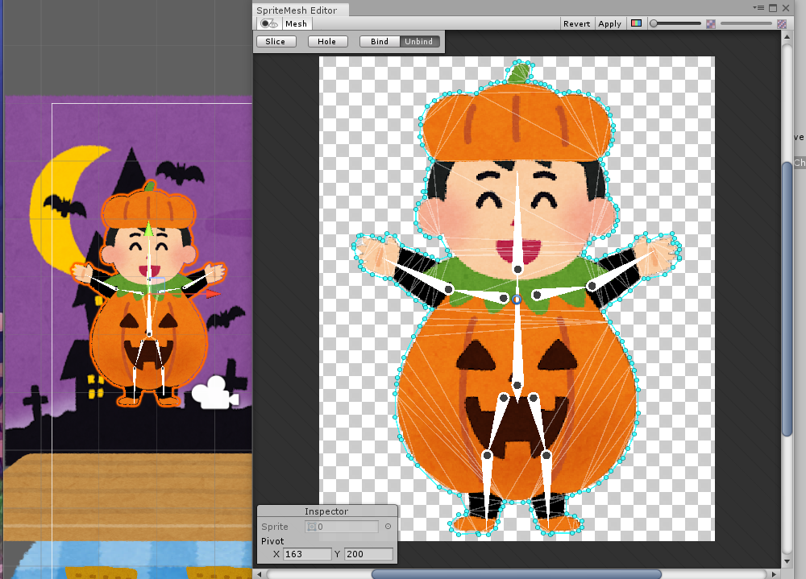Viewport: 806px width, 579px height.
Task: Click the Pivot X input field
Action: 307,554
